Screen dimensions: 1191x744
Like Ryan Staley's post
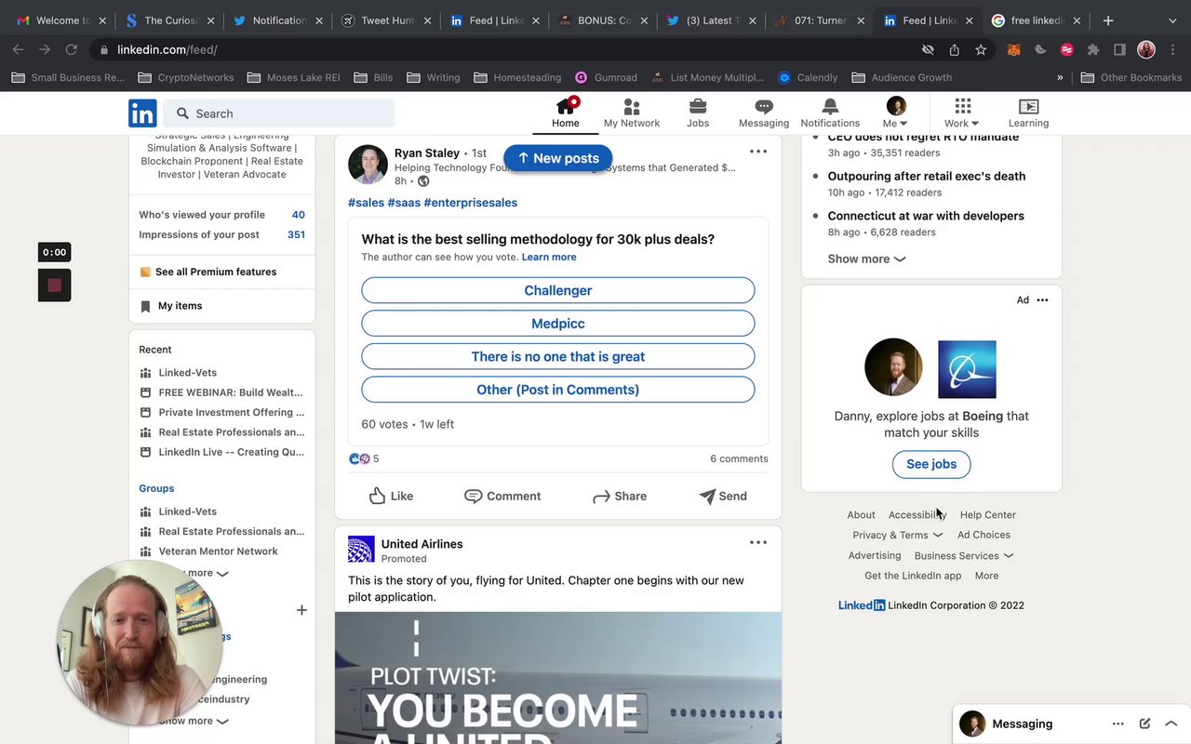(391, 496)
